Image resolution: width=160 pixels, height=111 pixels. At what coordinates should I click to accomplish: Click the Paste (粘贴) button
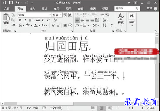[x=6, y=20]
